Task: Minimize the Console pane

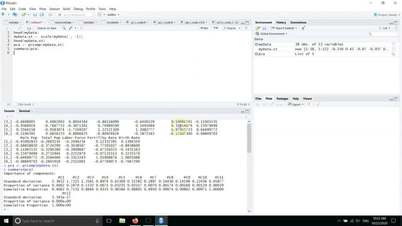Action: [x=242, y=112]
